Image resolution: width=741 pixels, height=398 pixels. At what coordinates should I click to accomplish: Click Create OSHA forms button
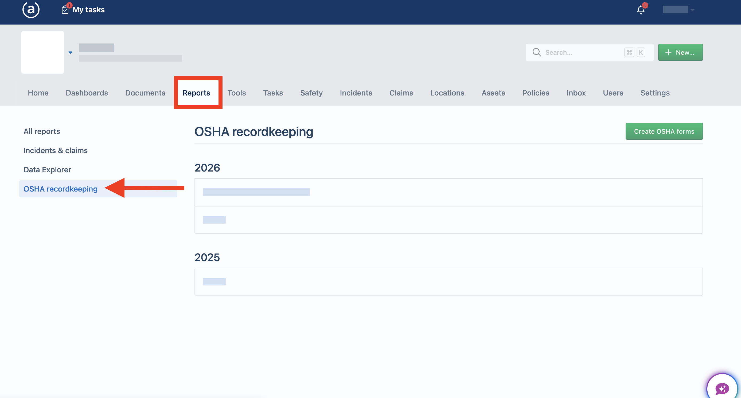(x=664, y=131)
